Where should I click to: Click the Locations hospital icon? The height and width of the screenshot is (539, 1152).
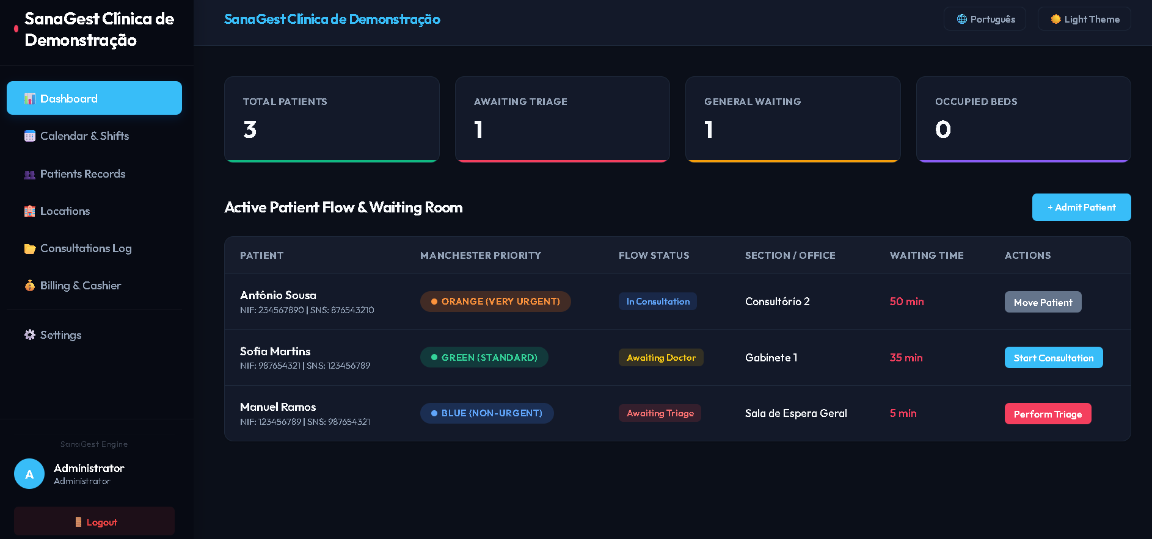tap(29, 211)
